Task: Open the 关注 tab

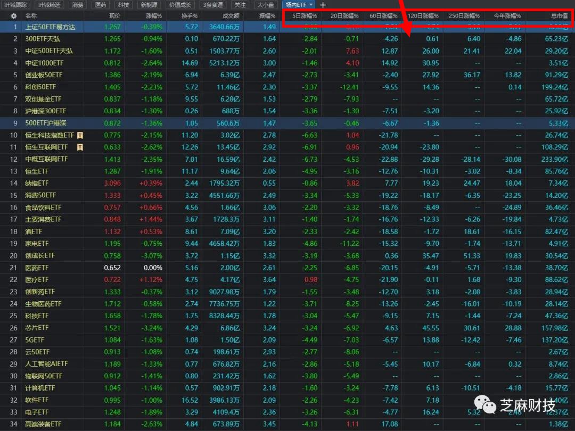Action: click(240, 5)
